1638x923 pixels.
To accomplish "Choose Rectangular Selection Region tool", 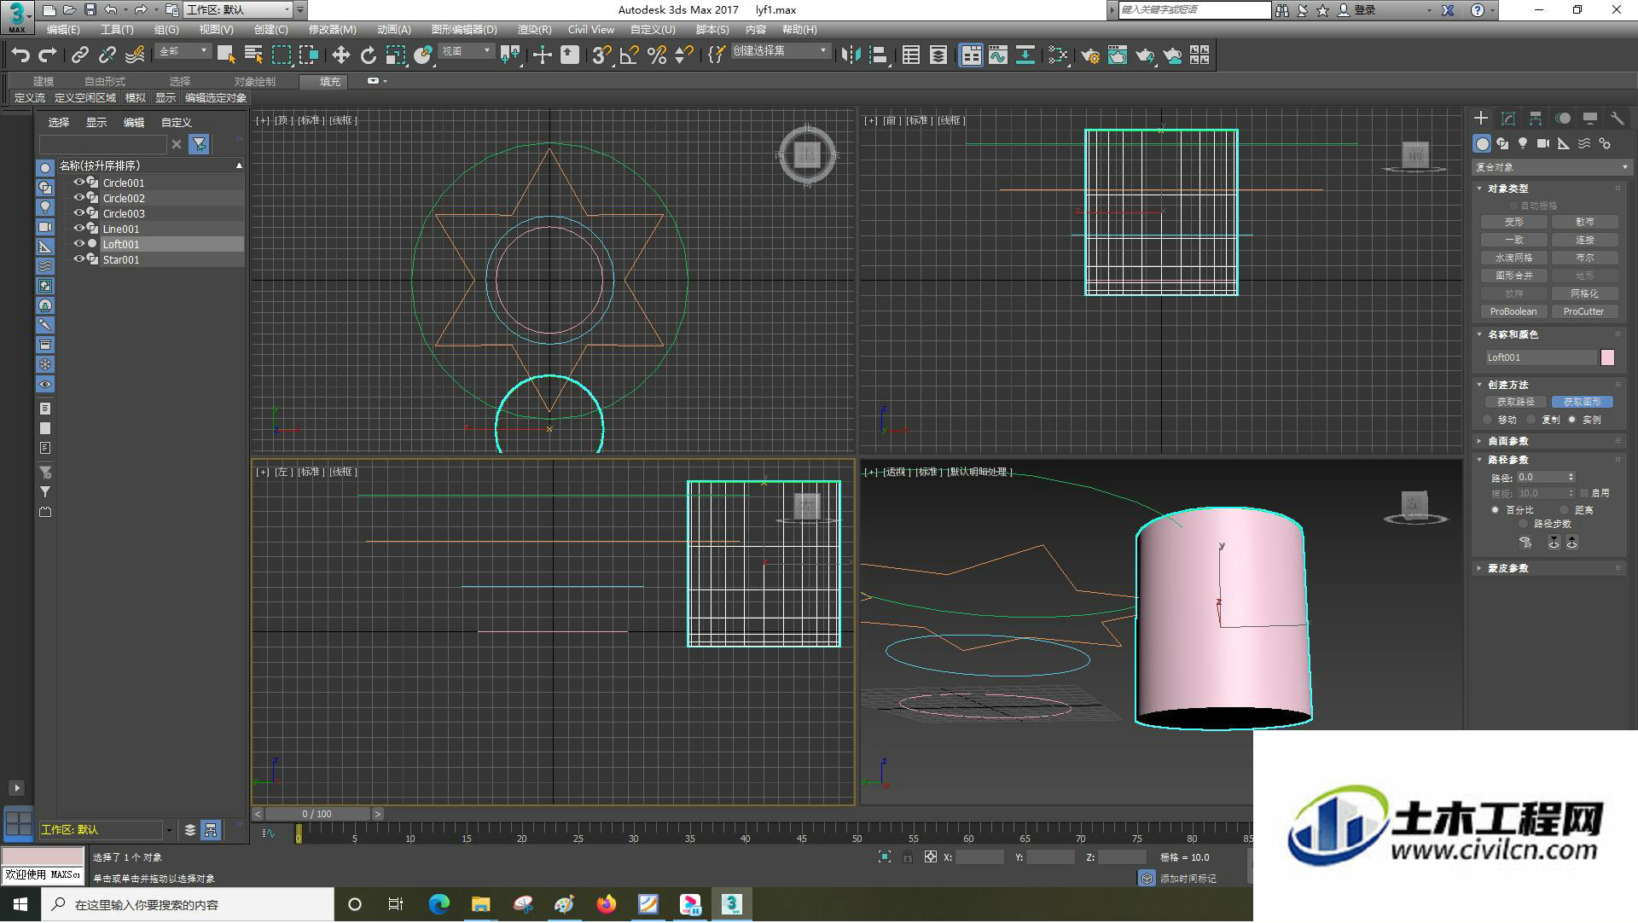I will [x=281, y=55].
